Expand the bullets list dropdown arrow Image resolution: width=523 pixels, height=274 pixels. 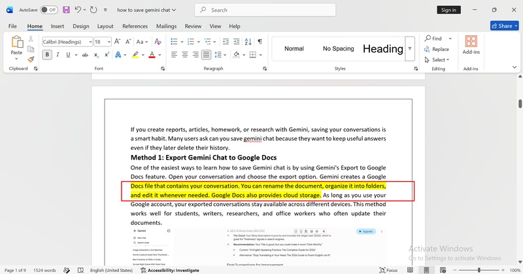pyautogui.click(x=182, y=42)
